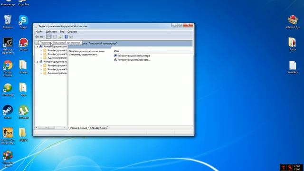This screenshot has width=304, height=171.
Task: Select Конфигурация компьютера in the right list
Action: pos(132,56)
